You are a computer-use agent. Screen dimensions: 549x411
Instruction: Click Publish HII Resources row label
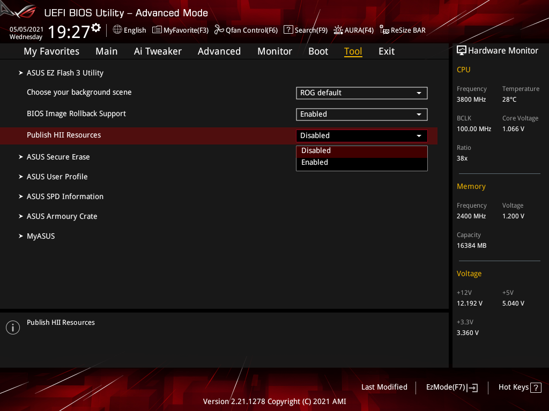[64, 135]
